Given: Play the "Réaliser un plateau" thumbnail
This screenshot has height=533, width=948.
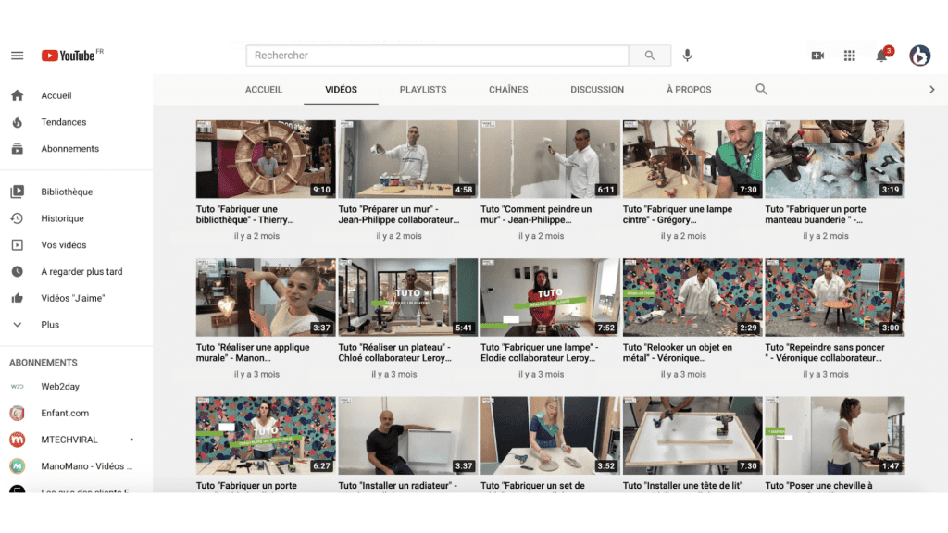Looking at the screenshot, I should (x=408, y=297).
